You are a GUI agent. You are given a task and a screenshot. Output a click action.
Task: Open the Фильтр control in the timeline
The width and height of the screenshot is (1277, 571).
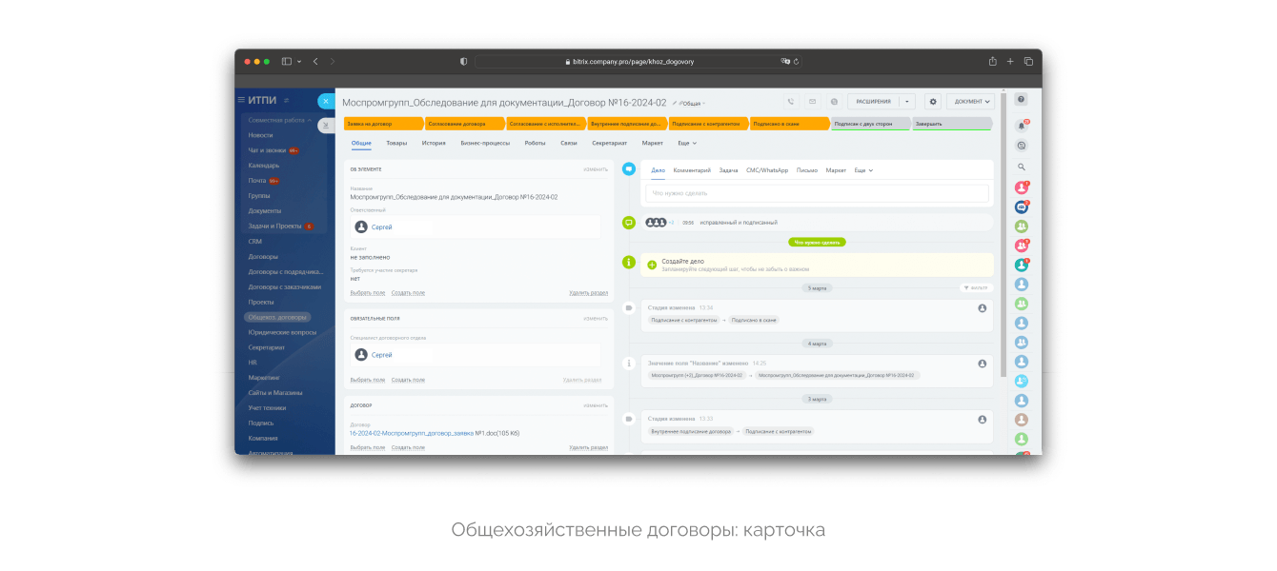pyautogui.click(x=977, y=286)
